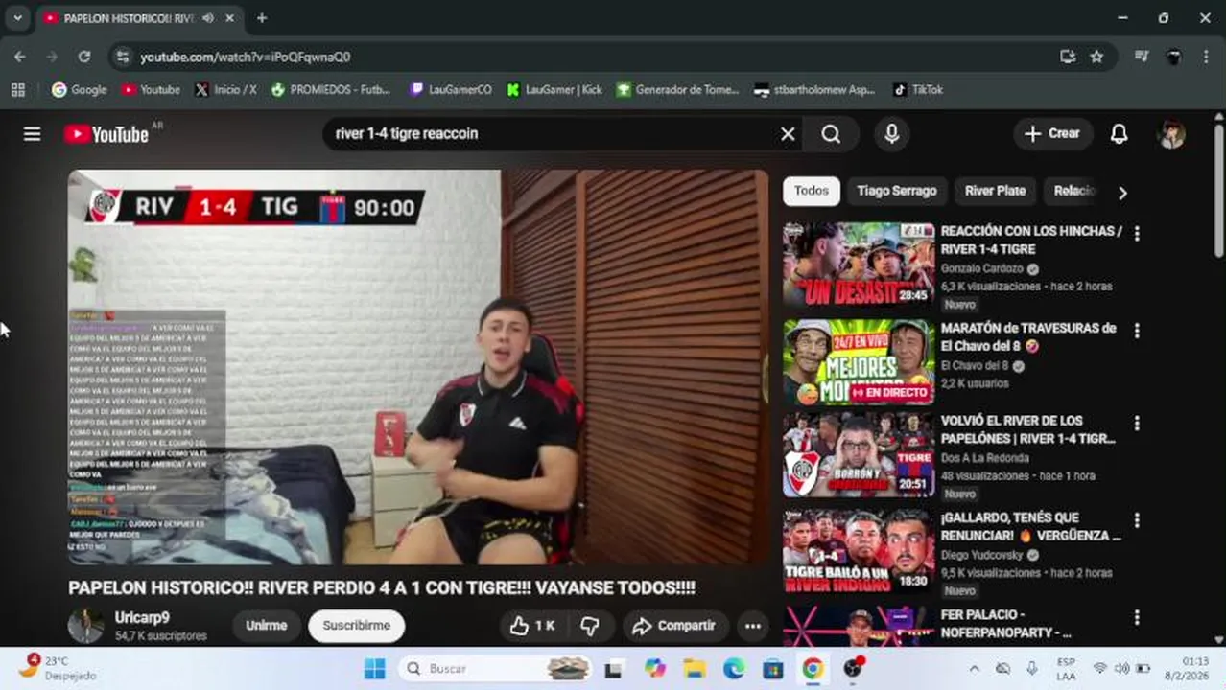Image resolution: width=1226 pixels, height=690 pixels.
Task: Open the Inicio / X bookmark
Action: click(x=225, y=90)
